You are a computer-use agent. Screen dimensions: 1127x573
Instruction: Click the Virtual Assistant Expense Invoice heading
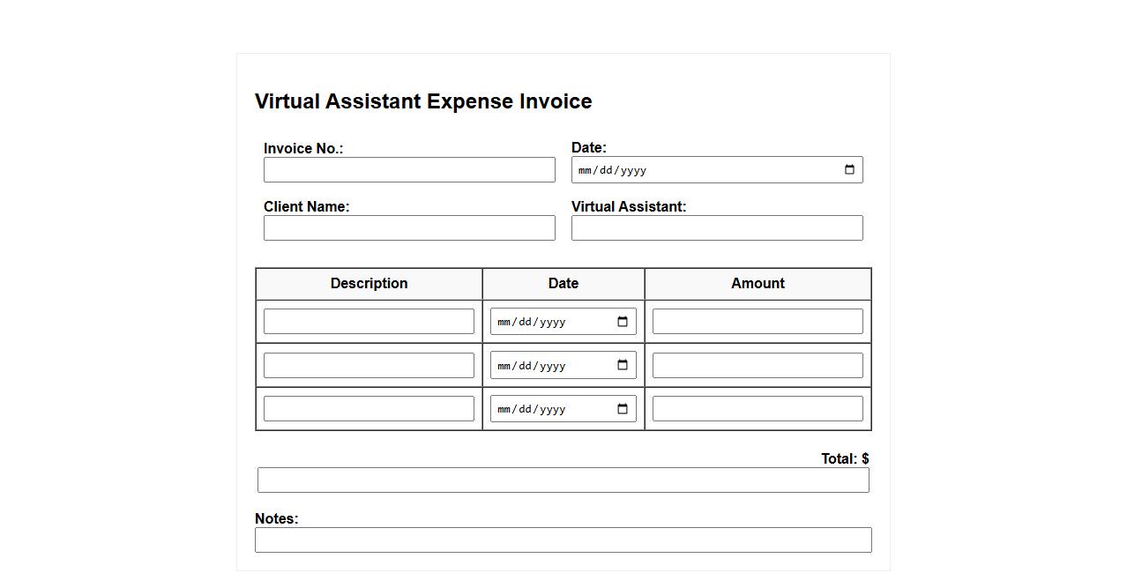(x=423, y=101)
